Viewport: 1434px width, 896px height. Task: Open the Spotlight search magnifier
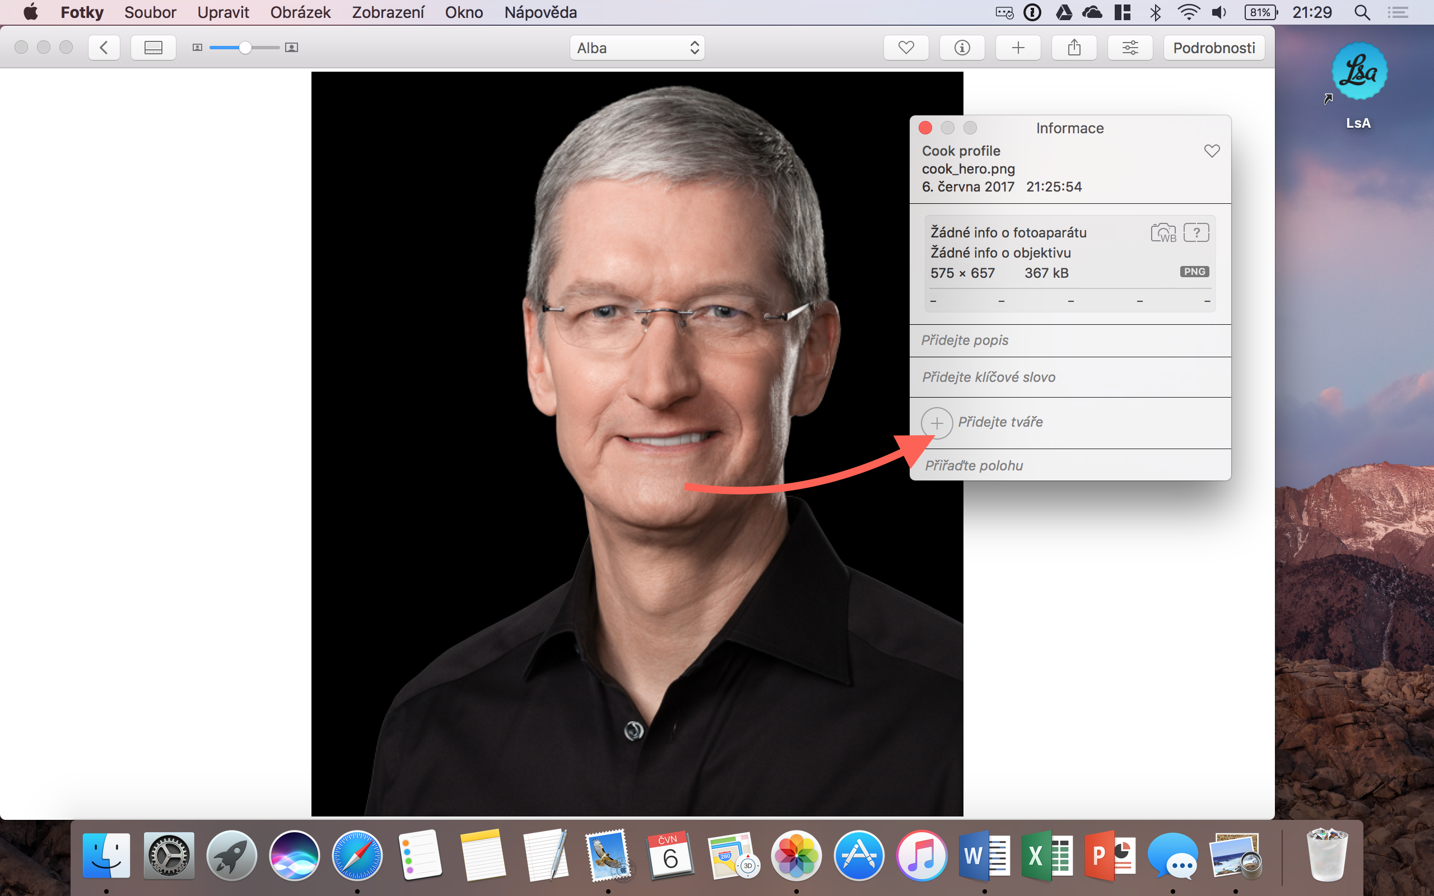click(1362, 12)
